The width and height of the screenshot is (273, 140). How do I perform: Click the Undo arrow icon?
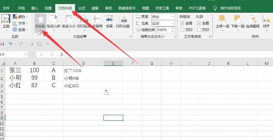click(11, 44)
